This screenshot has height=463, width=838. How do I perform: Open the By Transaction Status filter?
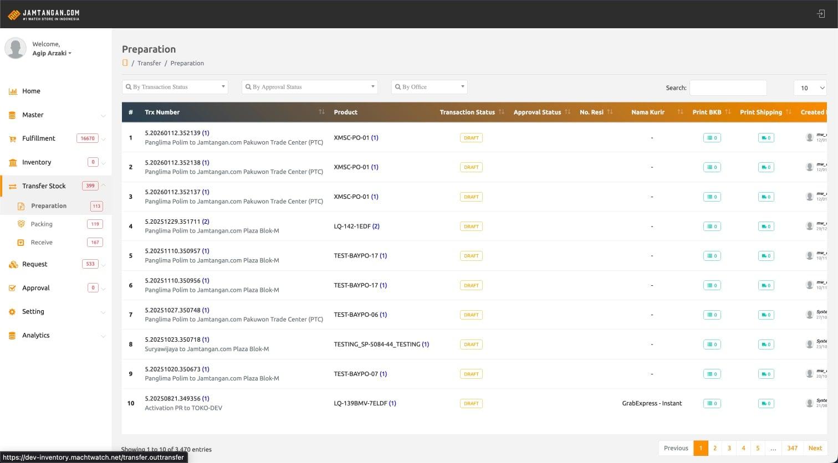175,87
